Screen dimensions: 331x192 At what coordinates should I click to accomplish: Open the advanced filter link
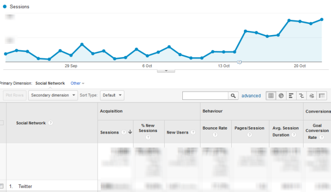(x=251, y=96)
